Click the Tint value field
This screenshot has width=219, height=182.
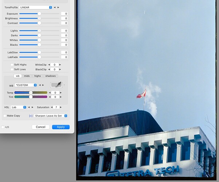(55, 97)
